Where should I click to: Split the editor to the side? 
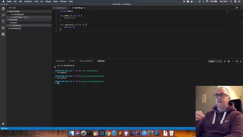[237, 8]
